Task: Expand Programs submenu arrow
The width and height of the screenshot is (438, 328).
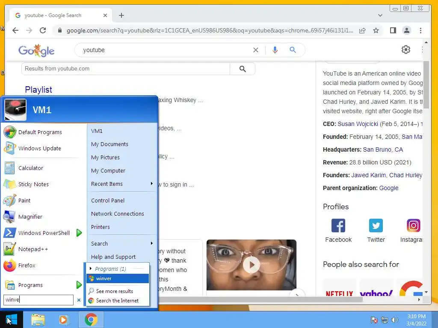Action: tap(79, 285)
